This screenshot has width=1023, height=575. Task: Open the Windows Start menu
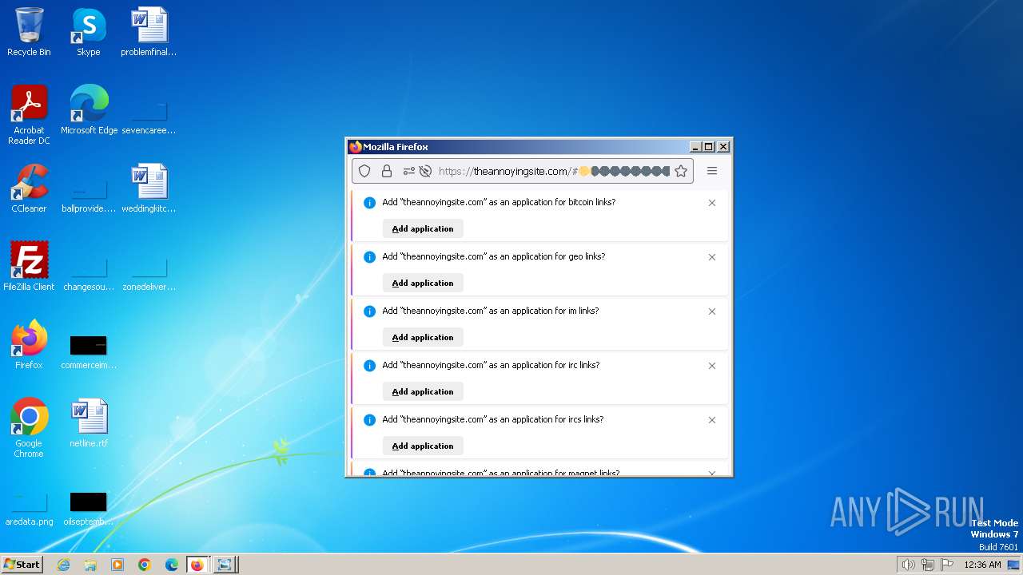22,565
